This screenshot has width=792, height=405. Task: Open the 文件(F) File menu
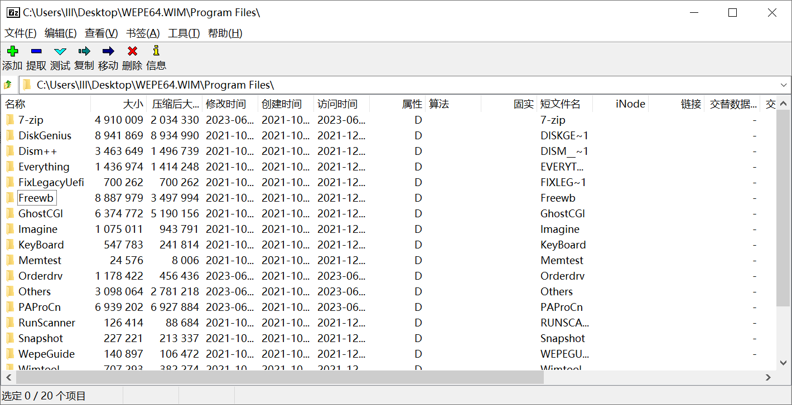(21, 33)
